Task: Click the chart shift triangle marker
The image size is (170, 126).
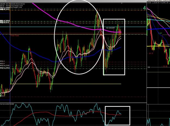Action: pyautogui.click(x=122, y=3)
